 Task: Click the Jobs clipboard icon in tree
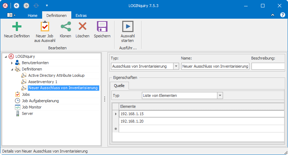[18, 94]
